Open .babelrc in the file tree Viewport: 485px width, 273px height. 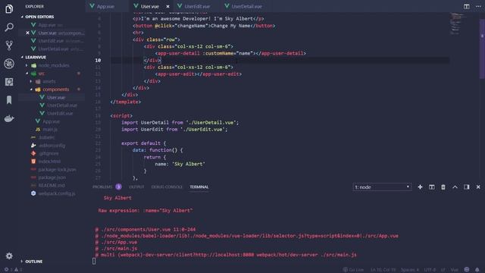coord(52,137)
